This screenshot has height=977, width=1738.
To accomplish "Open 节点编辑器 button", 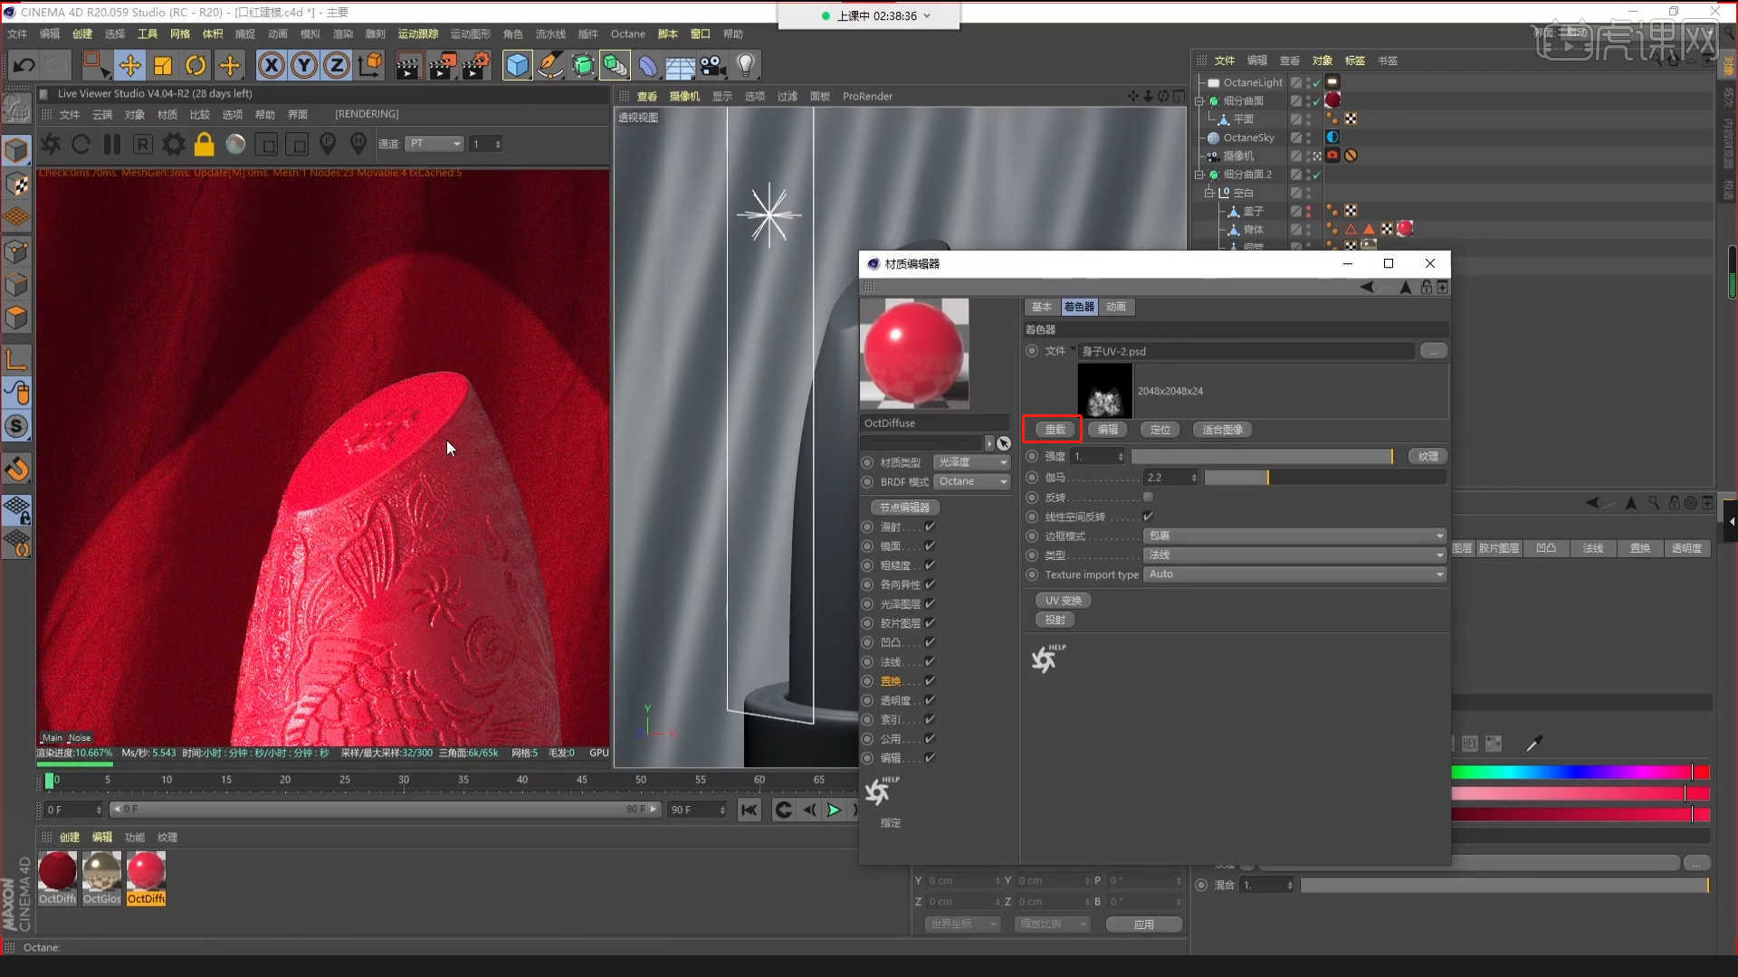I will point(904,507).
